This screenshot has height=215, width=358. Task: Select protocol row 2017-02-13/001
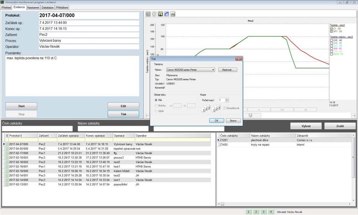click(107, 184)
